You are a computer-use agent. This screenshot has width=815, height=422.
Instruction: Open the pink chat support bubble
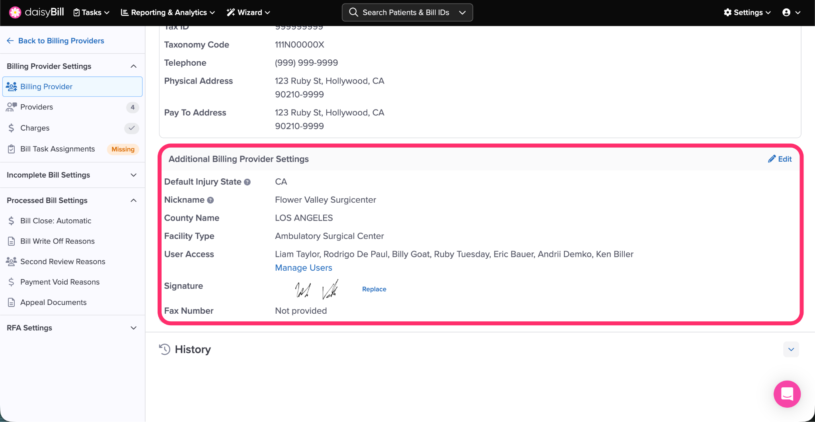787,394
